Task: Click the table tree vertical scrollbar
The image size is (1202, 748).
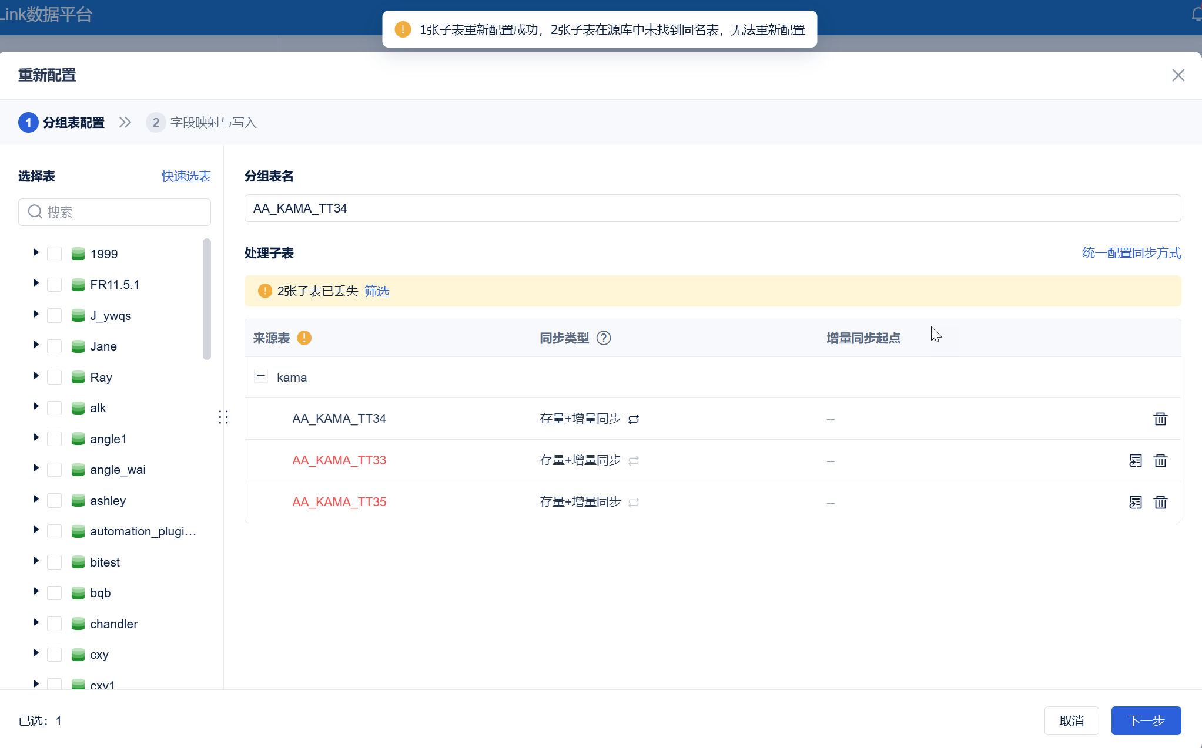Action: (x=206, y=299)
